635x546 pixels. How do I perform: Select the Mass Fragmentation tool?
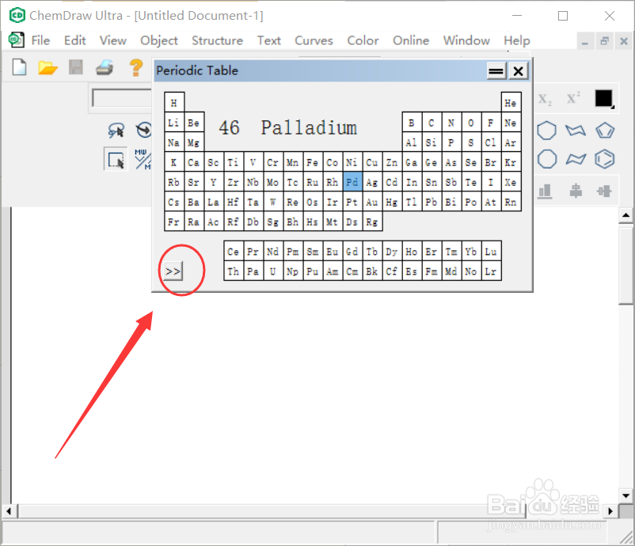point(143,159)
